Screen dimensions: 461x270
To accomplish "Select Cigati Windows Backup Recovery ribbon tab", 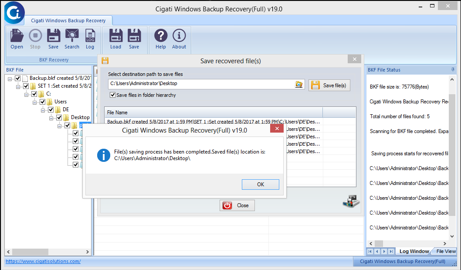I will tap(68, 21).
